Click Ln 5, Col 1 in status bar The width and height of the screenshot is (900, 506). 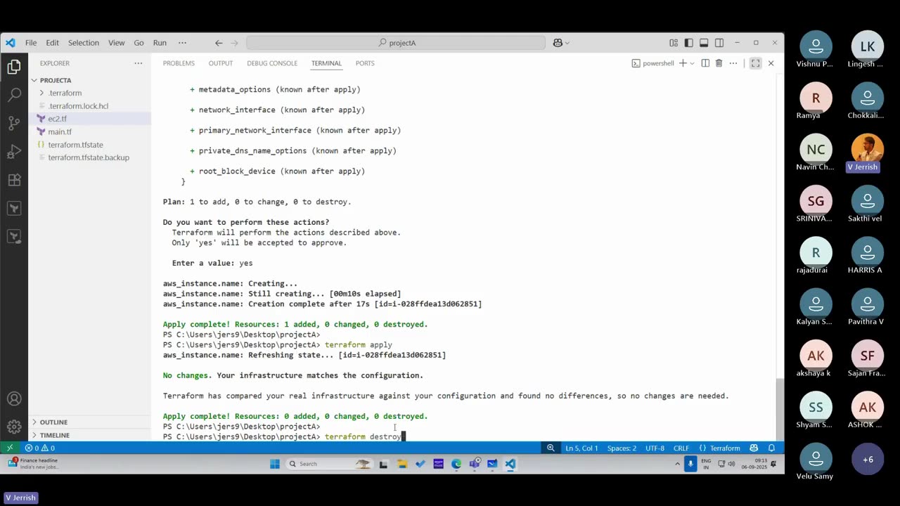point(581,448)
